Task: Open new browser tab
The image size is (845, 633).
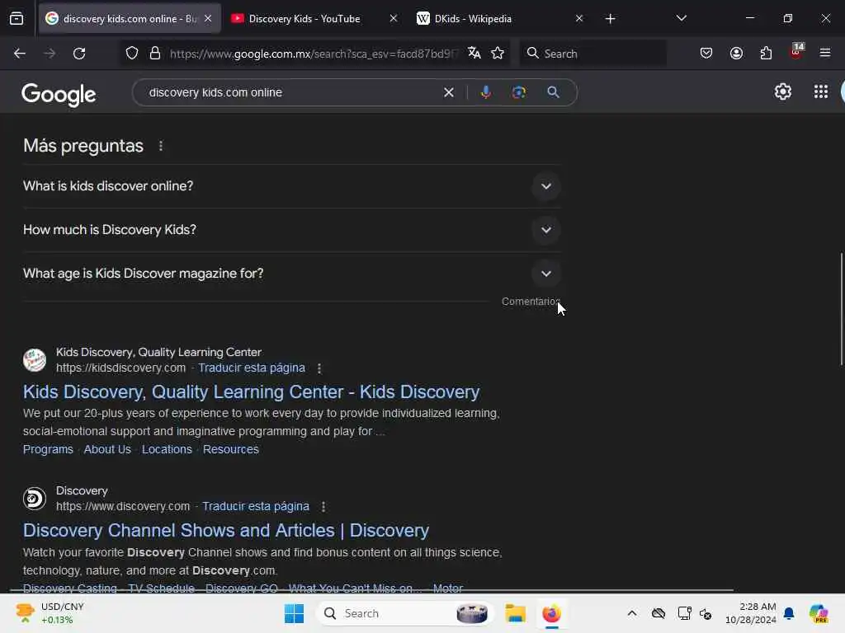Action: (610, 19)
